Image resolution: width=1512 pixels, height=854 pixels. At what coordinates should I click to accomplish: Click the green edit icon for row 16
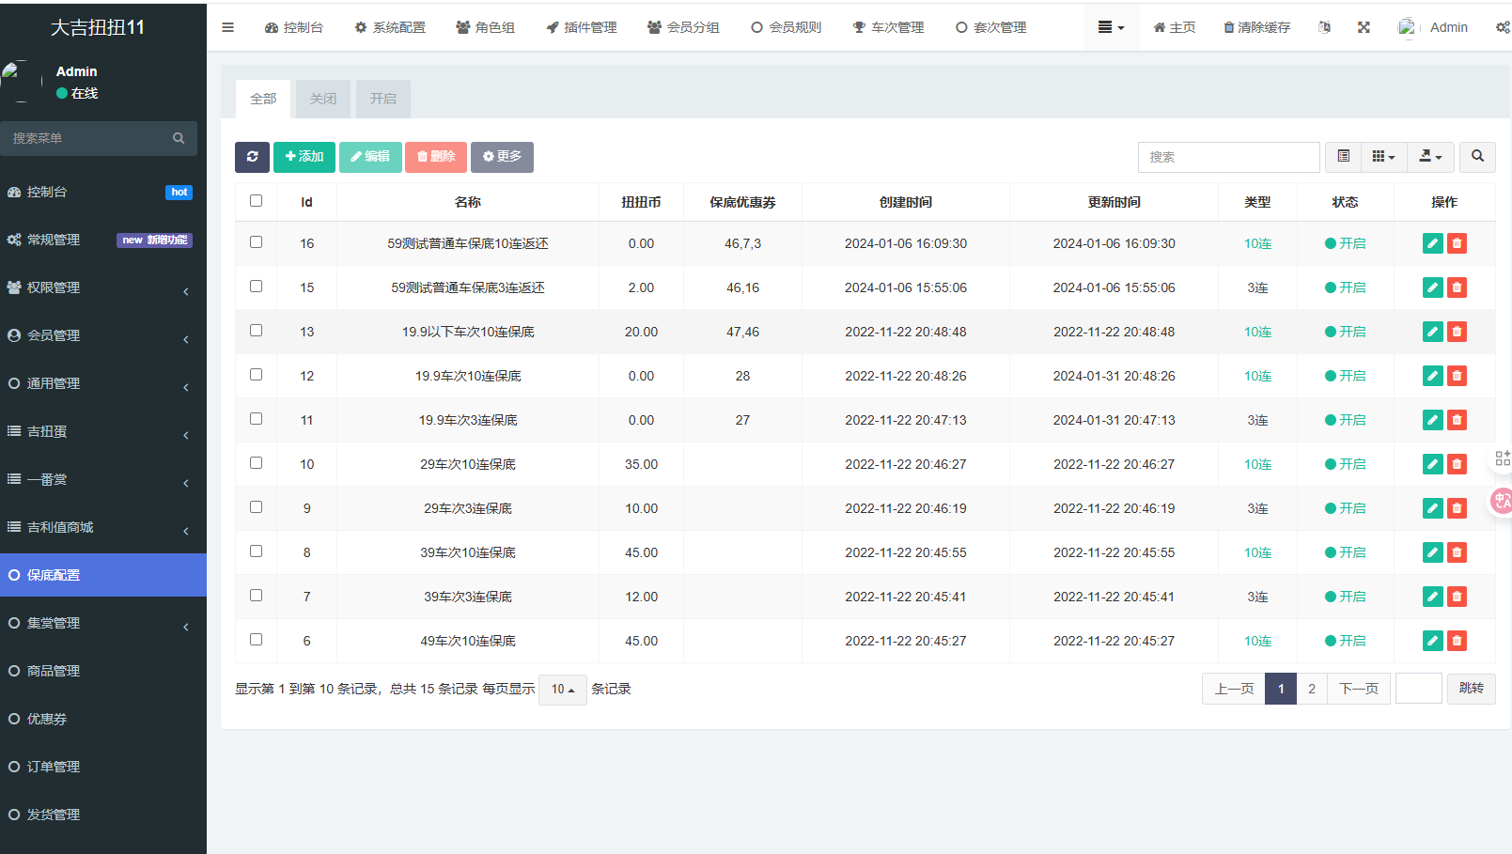click(1432, 243)
